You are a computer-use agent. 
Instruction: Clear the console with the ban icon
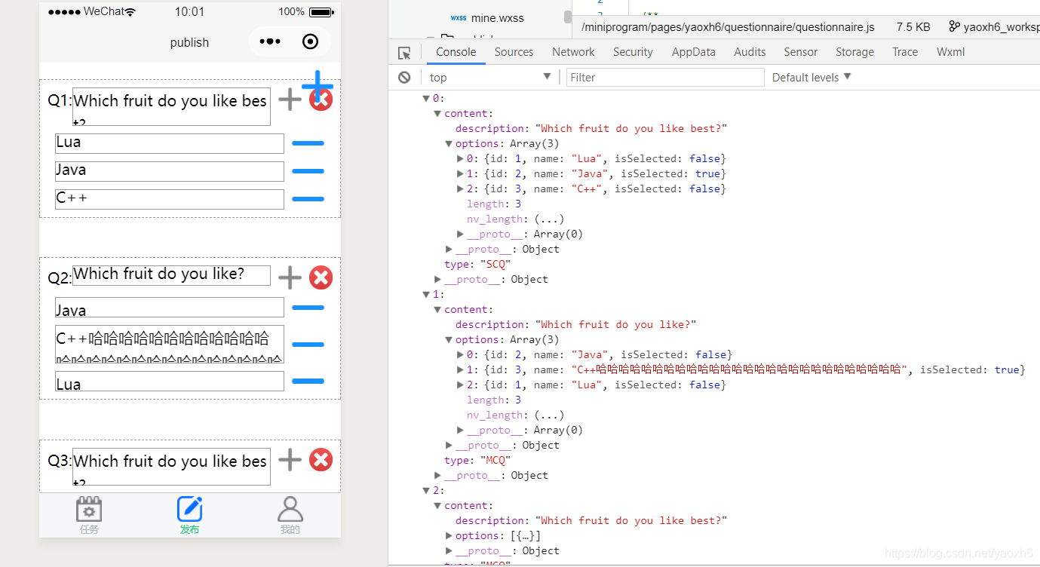404,77
